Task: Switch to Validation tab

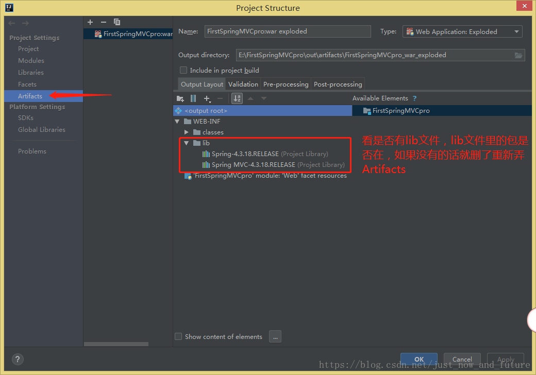Action: coord(243,84)
